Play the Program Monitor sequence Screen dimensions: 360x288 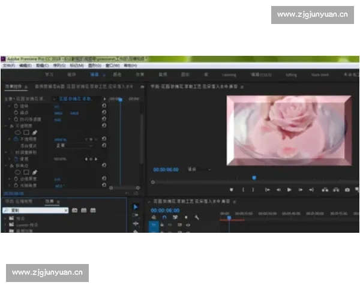pyautogui.click(x=289, y=190)
